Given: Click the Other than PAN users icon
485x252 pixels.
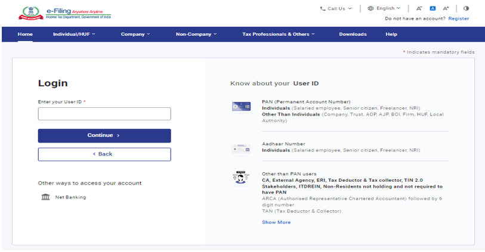Looking at the screenshot, I should (240, 178).
